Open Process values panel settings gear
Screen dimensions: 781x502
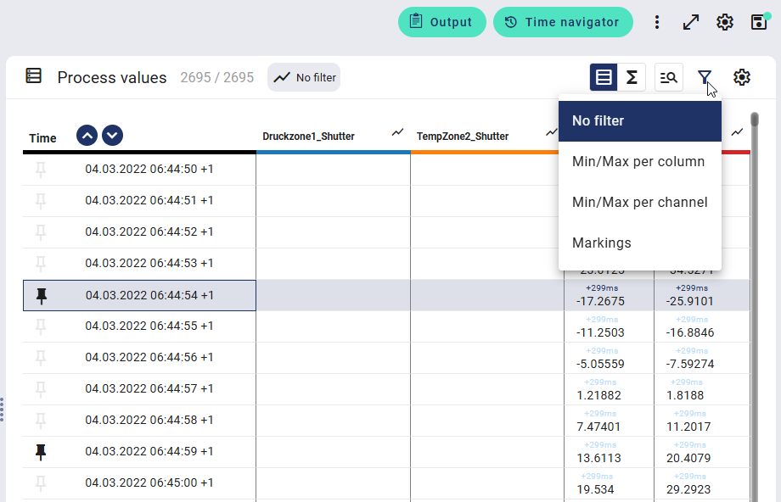coord(742,77)
